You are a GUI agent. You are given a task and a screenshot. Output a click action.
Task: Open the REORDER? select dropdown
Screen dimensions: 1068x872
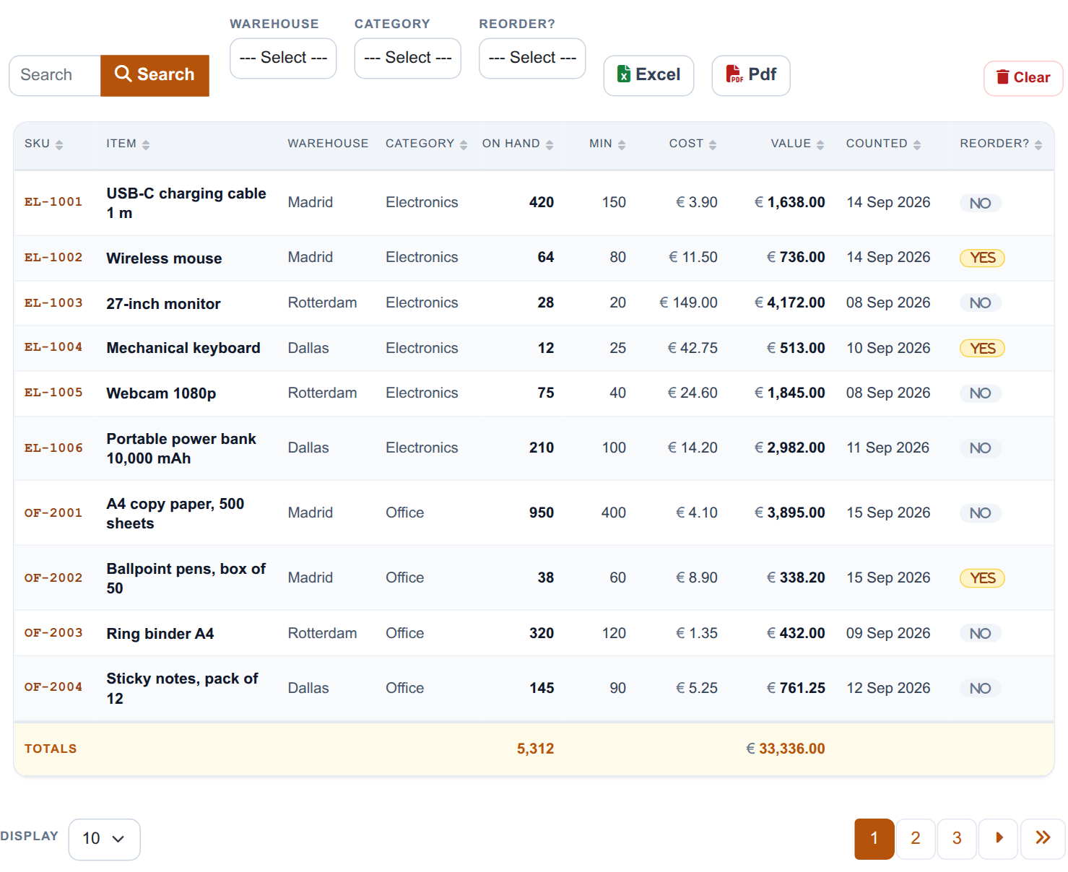[532, 58]
